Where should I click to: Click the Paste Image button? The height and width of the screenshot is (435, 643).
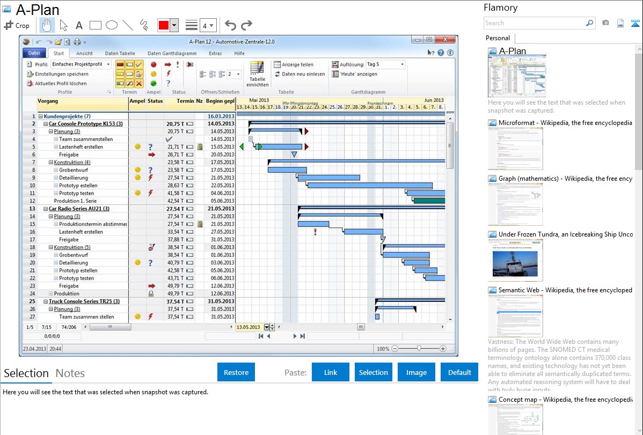(417, 372)
